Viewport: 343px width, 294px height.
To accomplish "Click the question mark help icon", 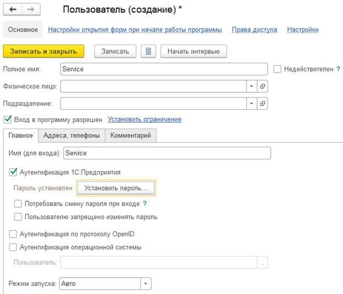I will pos(145,204).
